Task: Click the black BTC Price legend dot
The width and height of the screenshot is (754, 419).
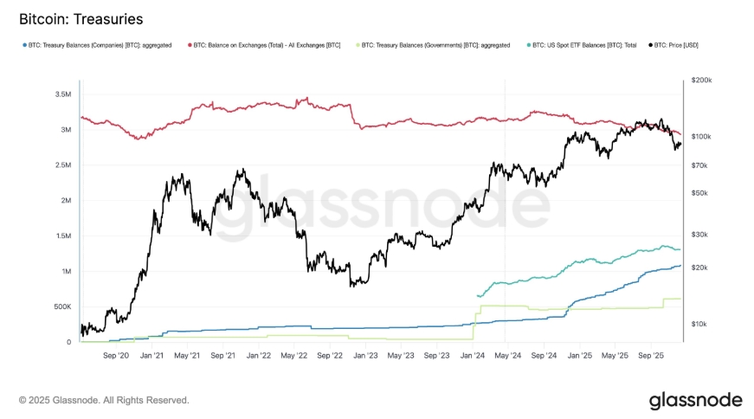Action: coord(651,45)
